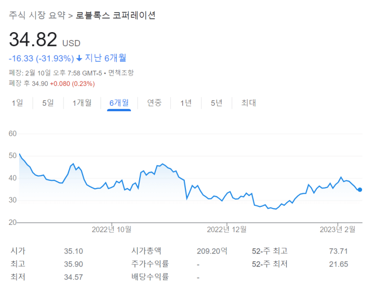Switch to the 연중 chart tab
Screen dimensions: 374x283
tap(154, 103)
